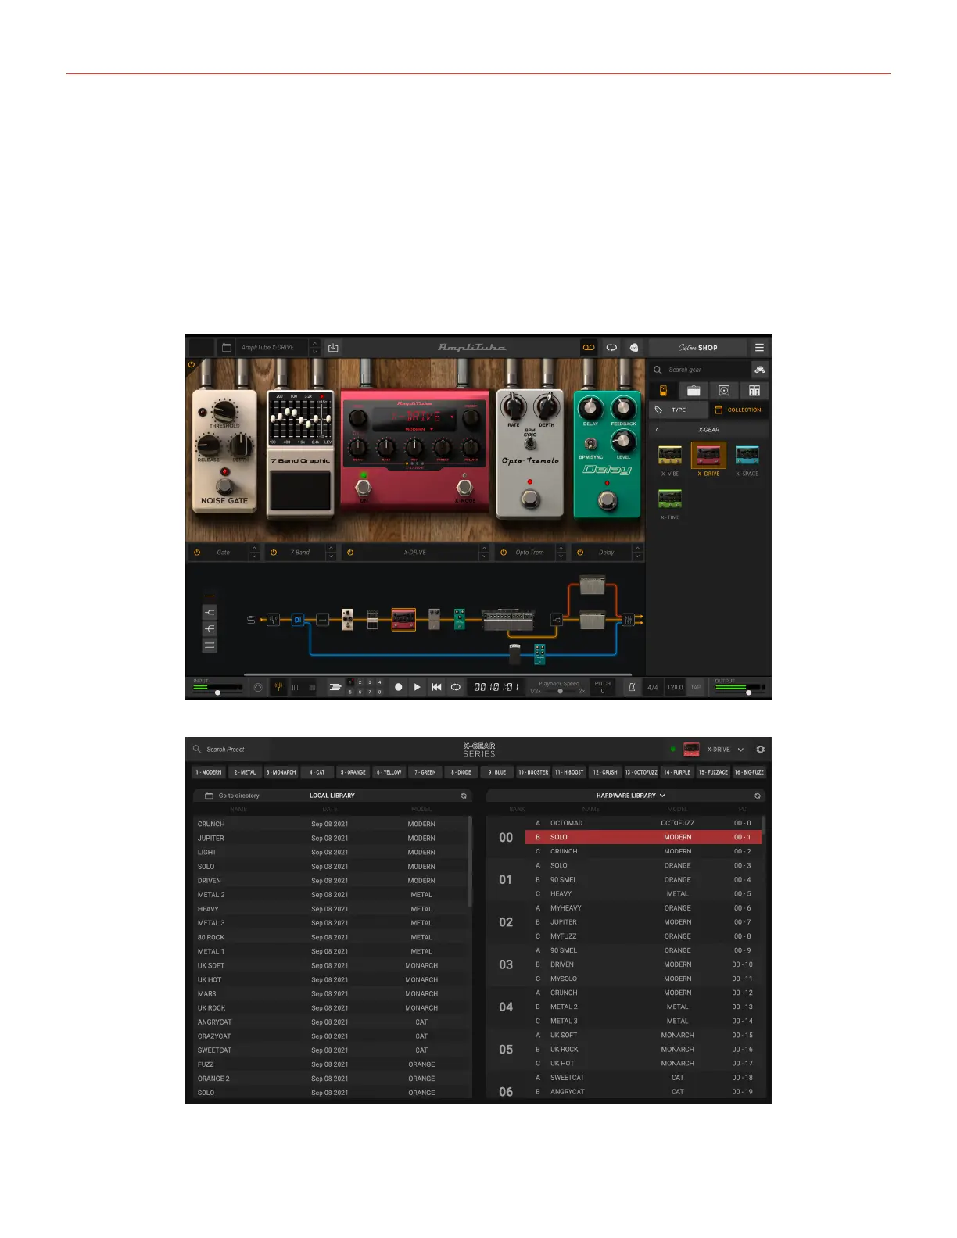Viewport: 957px width, 1238px height.
Task: Choose the two-way split routing icon
Action: 210,612
